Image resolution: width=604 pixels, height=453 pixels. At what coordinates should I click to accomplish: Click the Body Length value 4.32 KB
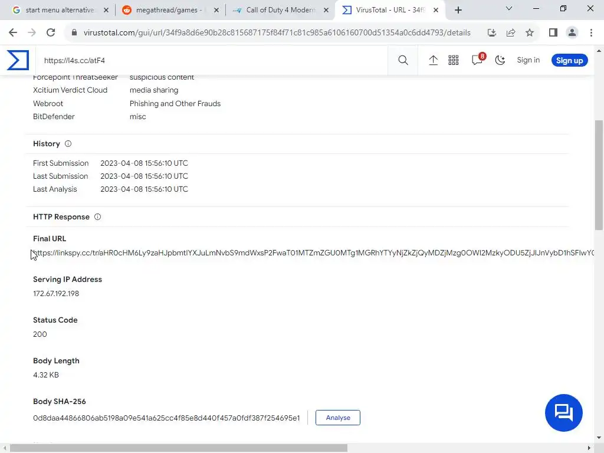(46, 375)
